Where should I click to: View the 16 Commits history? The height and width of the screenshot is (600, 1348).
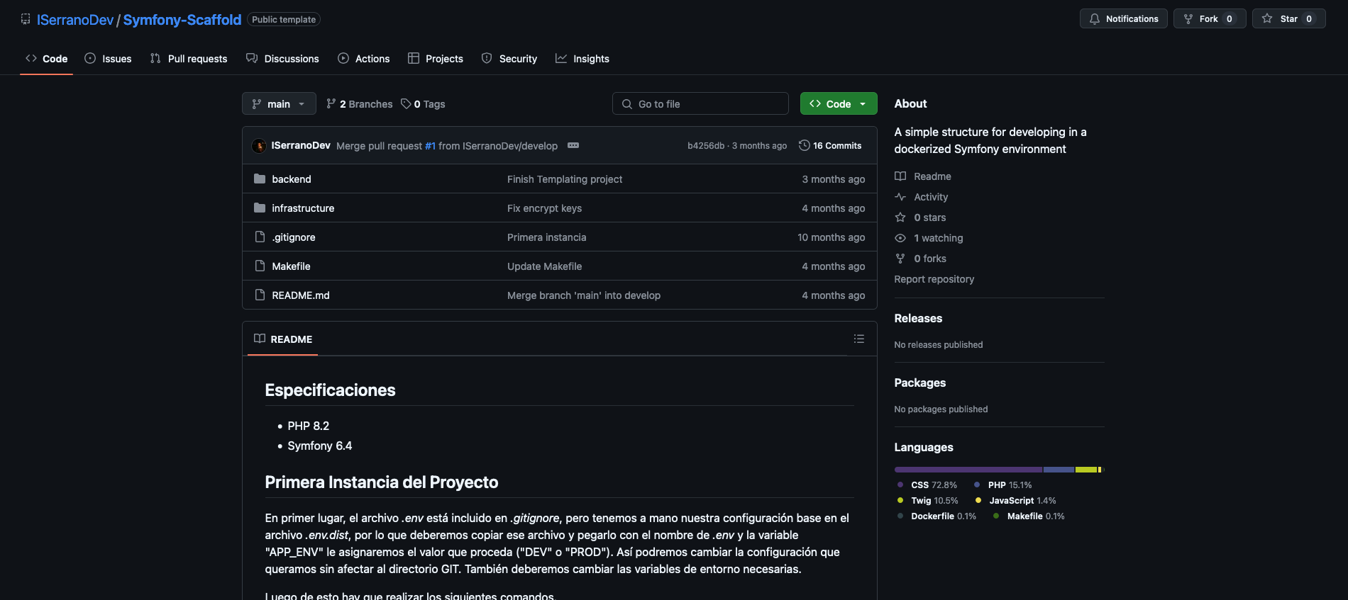(x=830, y=145)
